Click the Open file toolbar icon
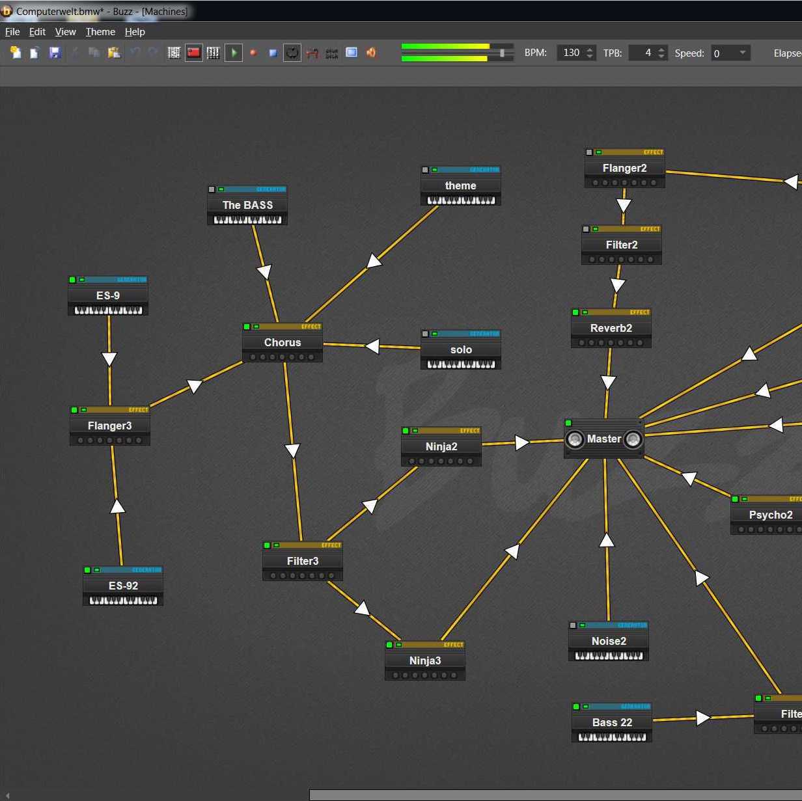Screen dimensions: 802x801 35,53
